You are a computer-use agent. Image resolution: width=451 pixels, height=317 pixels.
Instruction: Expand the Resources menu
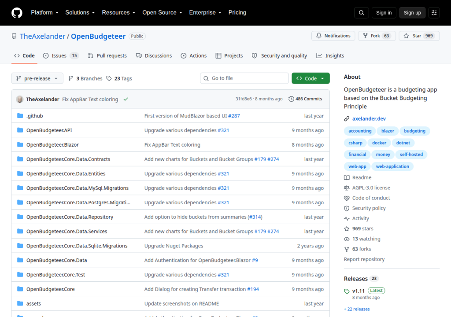click(x=118, y=13)
